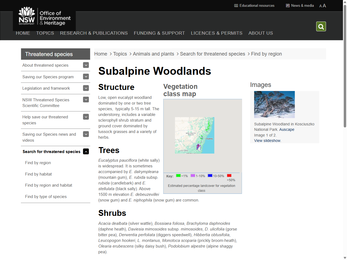Expand the Legislation and framework section
Image resolution: width=347 pixels, height=260 pixels.
[x=86, y=88]
